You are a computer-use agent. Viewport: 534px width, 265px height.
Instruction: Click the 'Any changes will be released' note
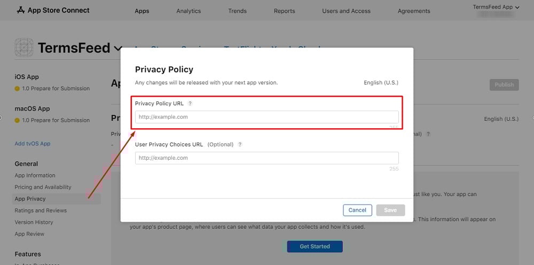pyautogui.click(x=206, y=83)
